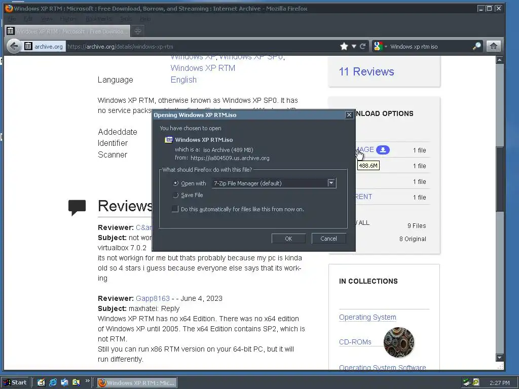This screenshot has width=519, height=389.
Task: Click the 1 file count next to ISO IMAGE
Action: 419,150
